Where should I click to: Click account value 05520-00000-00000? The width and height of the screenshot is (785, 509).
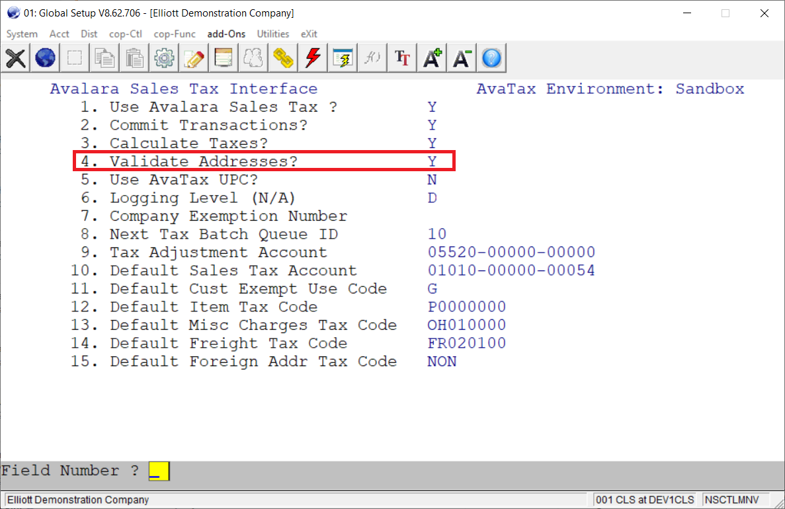click(x=511, y=253)
